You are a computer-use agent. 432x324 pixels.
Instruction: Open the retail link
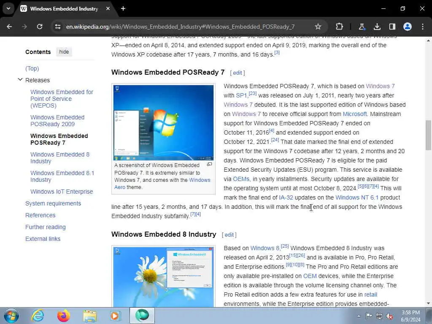370,294
